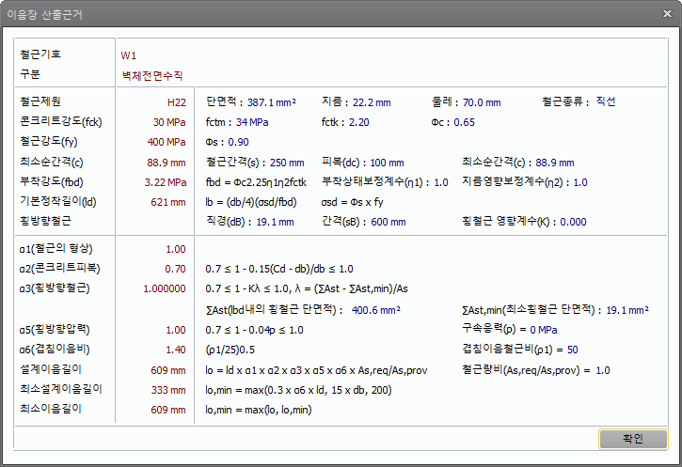Image resolution: width=682 pixels, height=467 pixels.
Task: Select the lb = (db/4)(σsd/fbd) formula
Action: pos(251,202)
